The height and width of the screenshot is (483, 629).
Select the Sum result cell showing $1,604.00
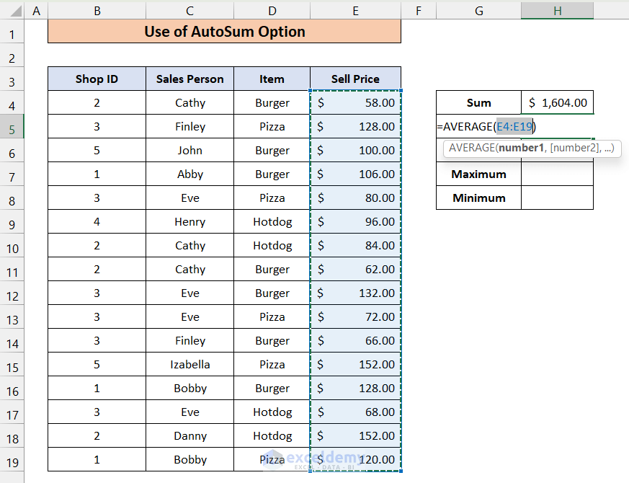click(557, 103)
